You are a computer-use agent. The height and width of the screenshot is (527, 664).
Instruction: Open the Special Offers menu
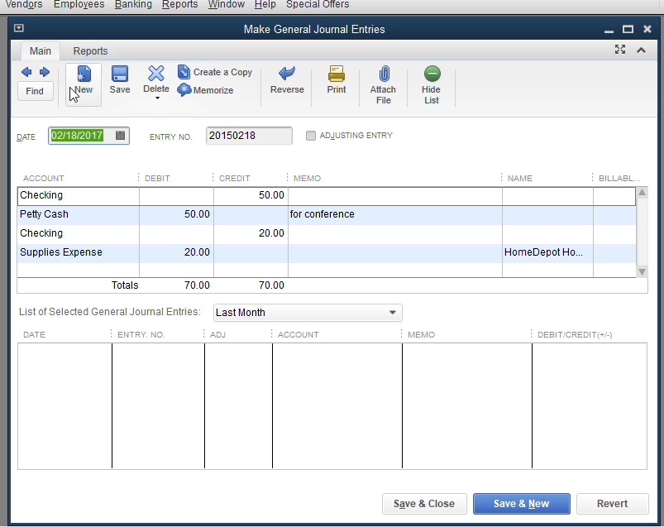[318, 5]
